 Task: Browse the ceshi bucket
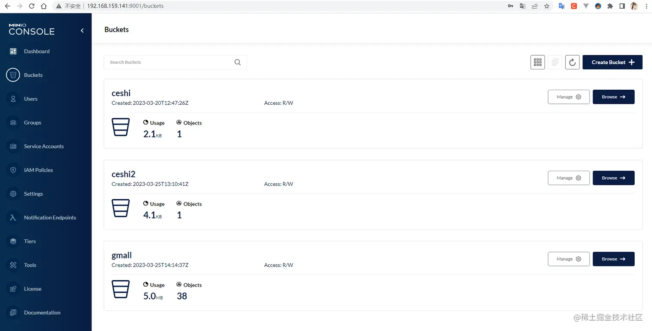pyautogui.click(x=614, y=97)
